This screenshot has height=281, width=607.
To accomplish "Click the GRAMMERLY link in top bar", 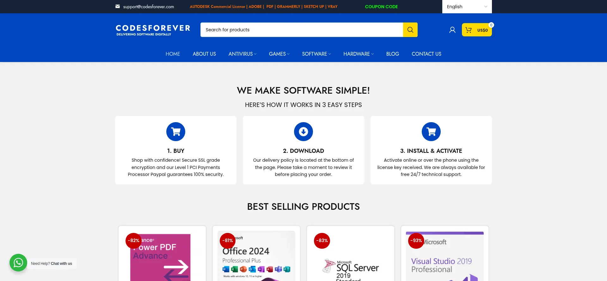I will pos(289,7).
